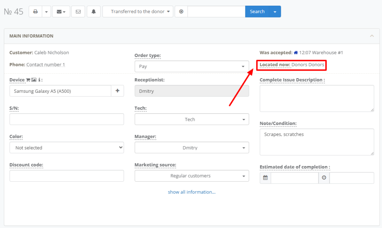
Task: Click the clear icon beside search field
Action: coord(181,11)
